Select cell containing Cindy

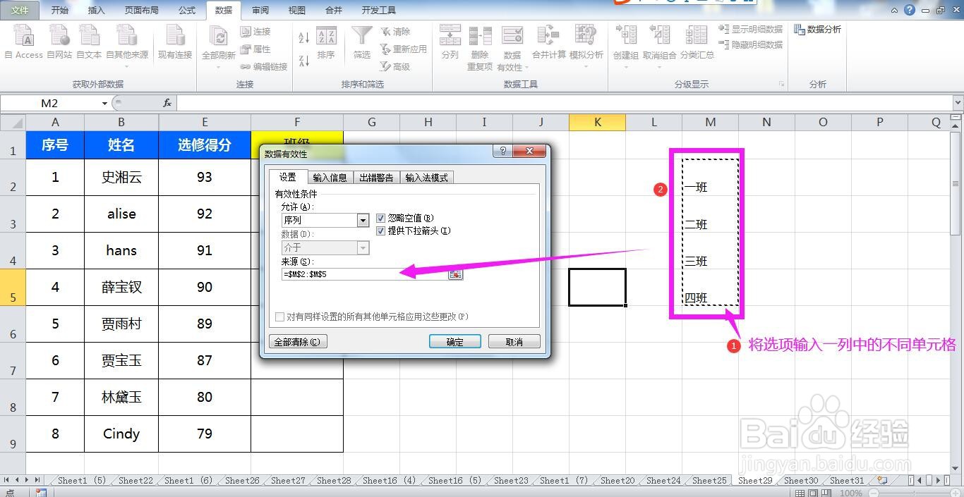coord(121,434)
